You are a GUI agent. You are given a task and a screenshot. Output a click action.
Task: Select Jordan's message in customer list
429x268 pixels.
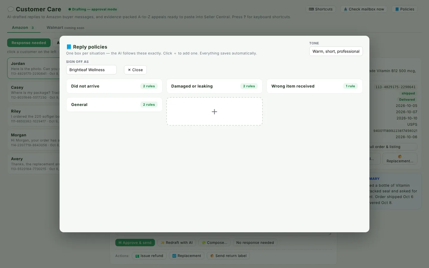[x=34, y=68]
